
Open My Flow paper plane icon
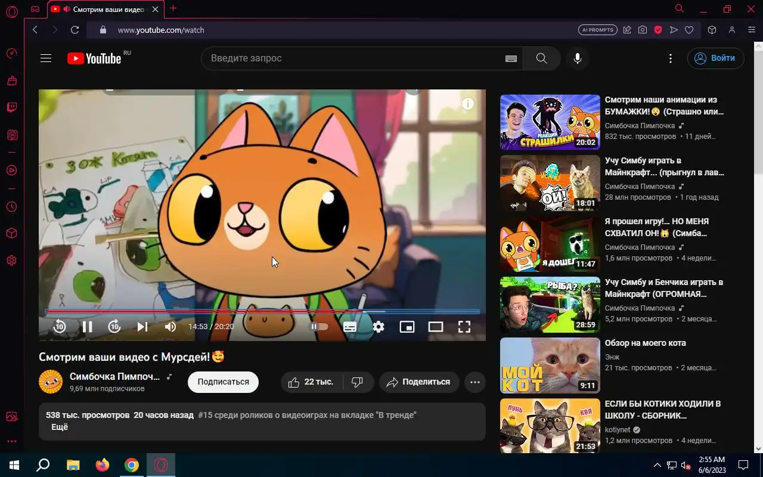click(x=674, y=30)
